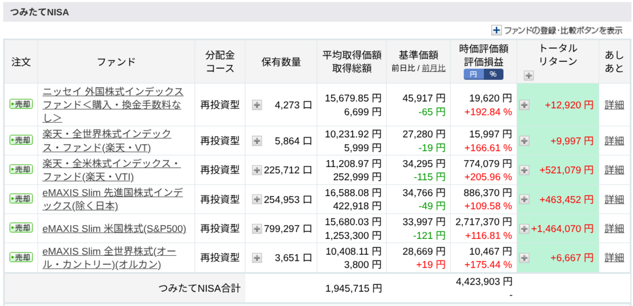Sell the 楽天・VTI fund holding
The height and width of the screenshot is (306, 633).
[x=21, y=169]
